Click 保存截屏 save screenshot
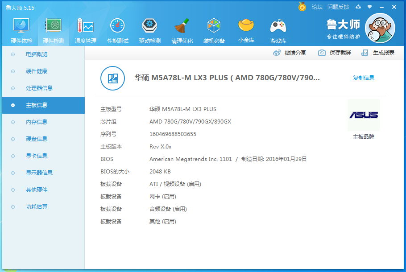The height and width of the screenshot is (272, 406). click(x=335, y=53)
